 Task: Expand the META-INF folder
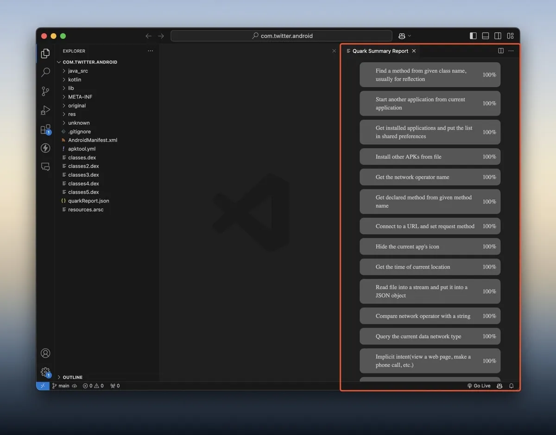(x=80, y=97)
